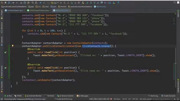Click the override gutter icon beside nameClick
This screenshot has width=180, height=101.
tap(5, 68)
